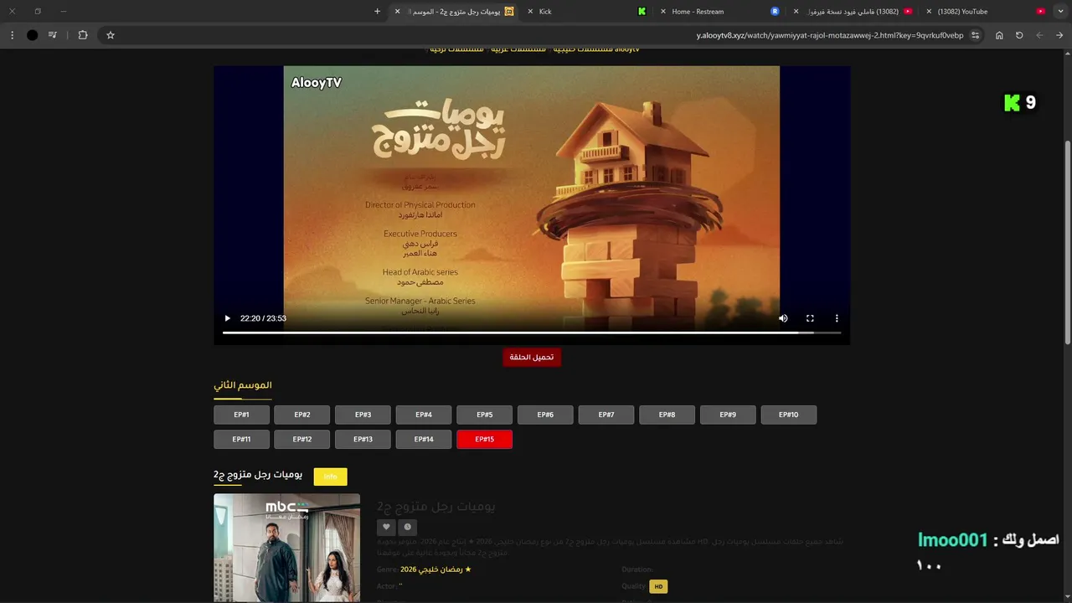Screen dimensions: 1072x603
Task: Select episode EP#2
Action: pos(302,415)
